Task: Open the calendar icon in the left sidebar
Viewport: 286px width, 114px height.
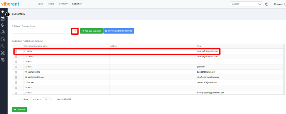Action: 3,18
